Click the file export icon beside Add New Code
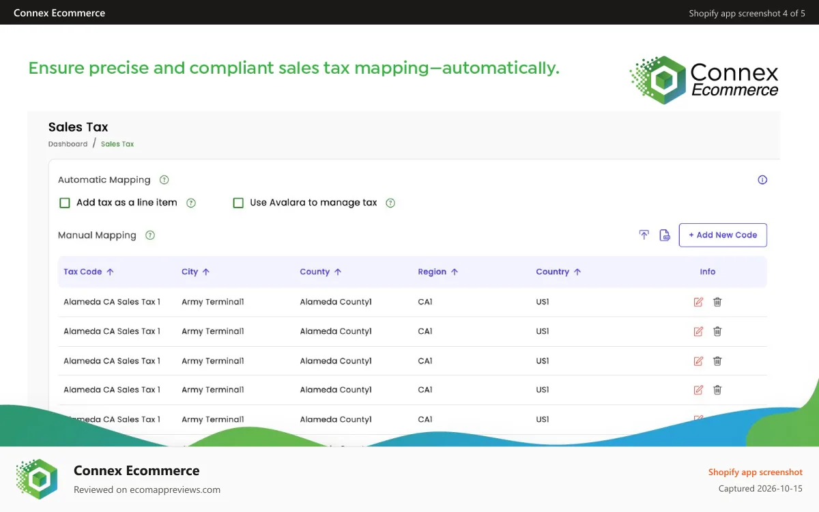 click(x=664, y=235)
